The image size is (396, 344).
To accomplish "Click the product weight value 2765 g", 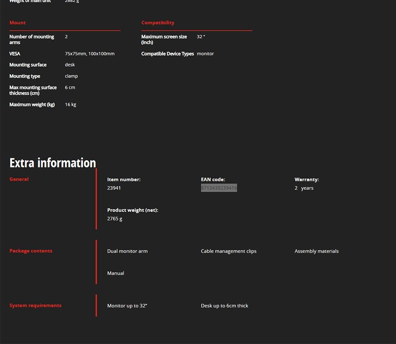I will click(x=115, y=219).
